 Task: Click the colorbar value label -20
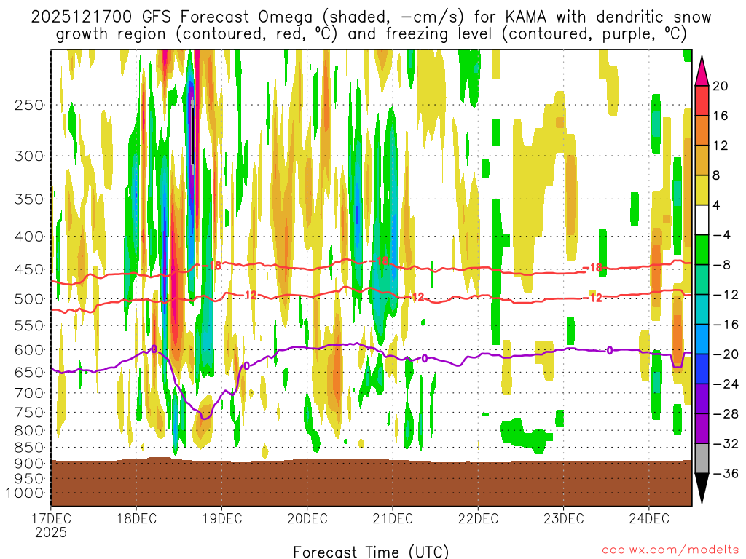[726, 354]
